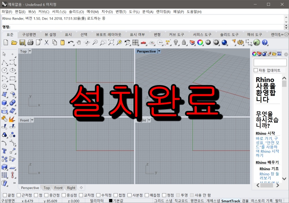
Task: Select the Circle tool
Action: pos(4,70)
